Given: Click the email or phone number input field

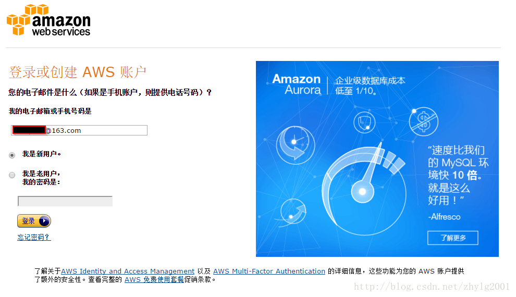Looking at the screenshot, I should click(x=79, y=130).
